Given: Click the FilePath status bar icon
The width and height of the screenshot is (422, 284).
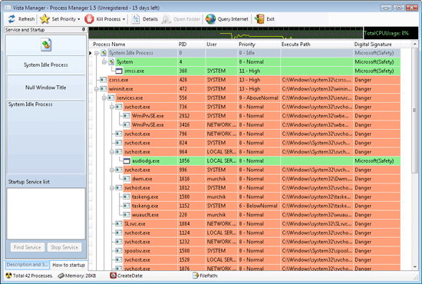Looking at the screenshot, I should coord(196,276).
